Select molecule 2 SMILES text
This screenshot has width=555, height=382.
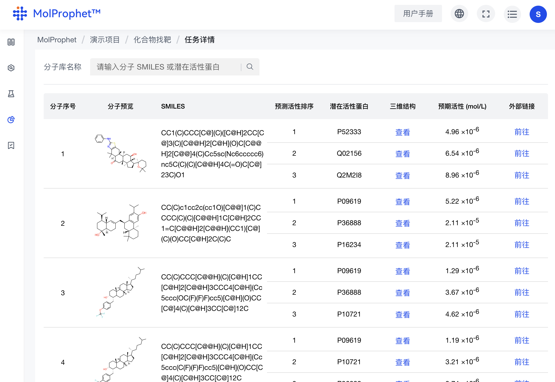(211, 223)
